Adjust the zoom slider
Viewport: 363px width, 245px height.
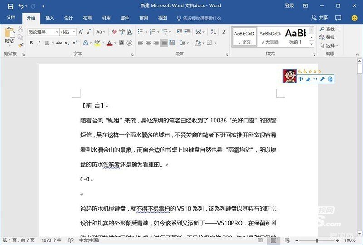point(317,240)
